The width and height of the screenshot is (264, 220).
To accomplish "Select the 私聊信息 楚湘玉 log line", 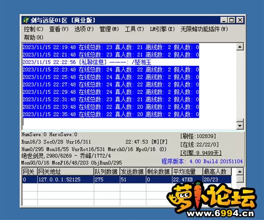I will coord(87,62).
